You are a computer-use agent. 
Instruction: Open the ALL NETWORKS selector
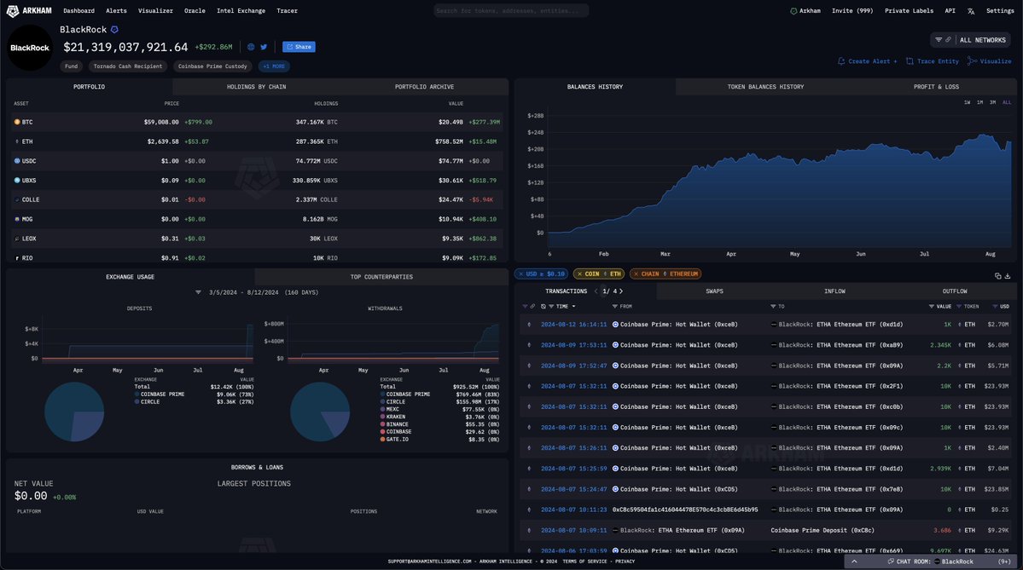983,40
